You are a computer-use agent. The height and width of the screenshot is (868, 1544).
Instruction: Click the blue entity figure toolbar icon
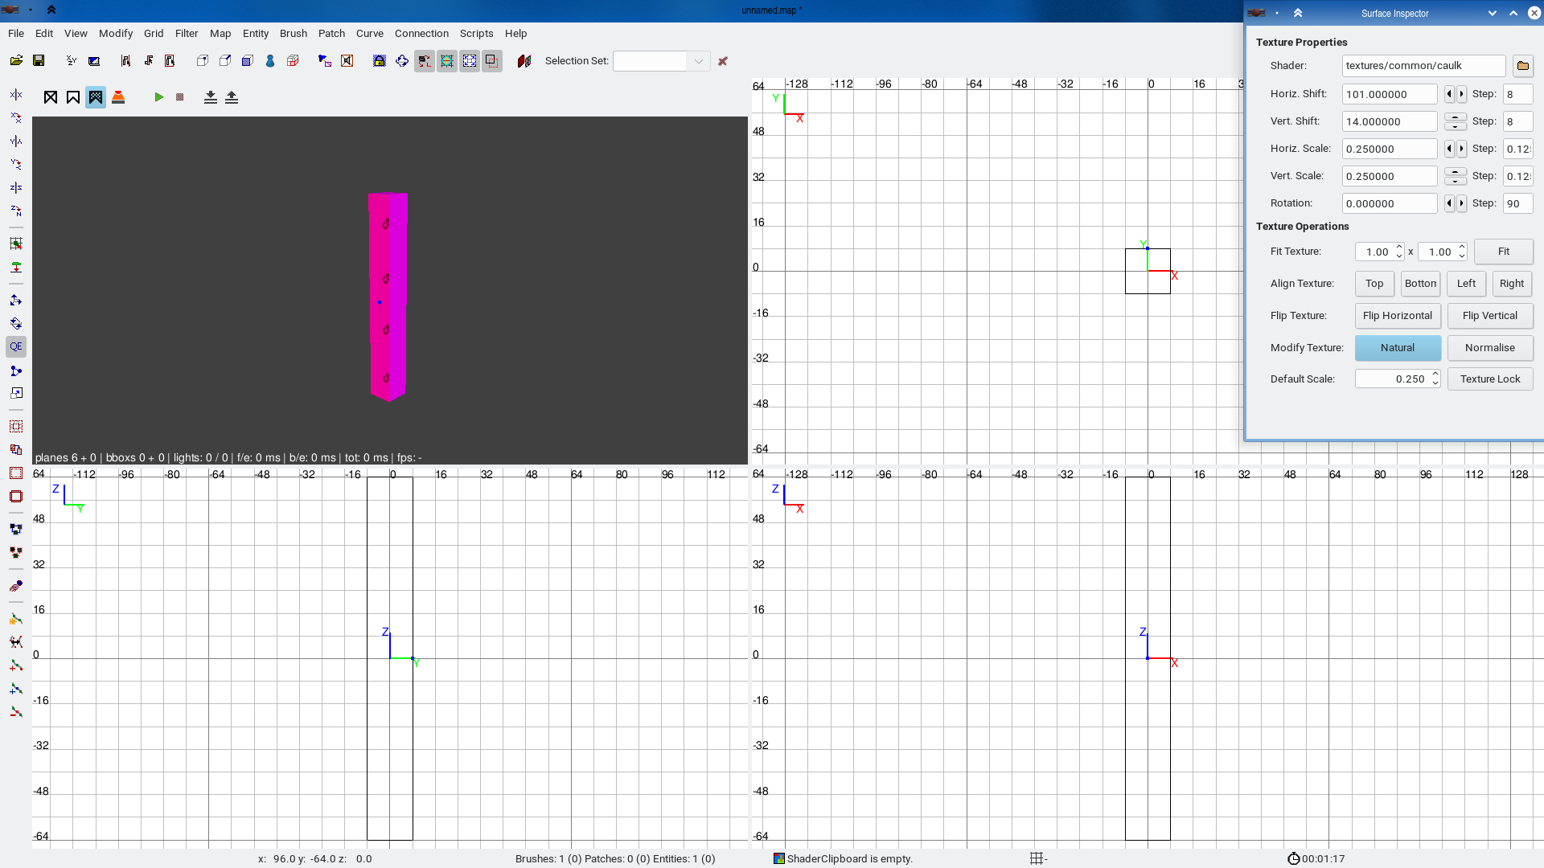pyautogui.click(x=270, y=61)
